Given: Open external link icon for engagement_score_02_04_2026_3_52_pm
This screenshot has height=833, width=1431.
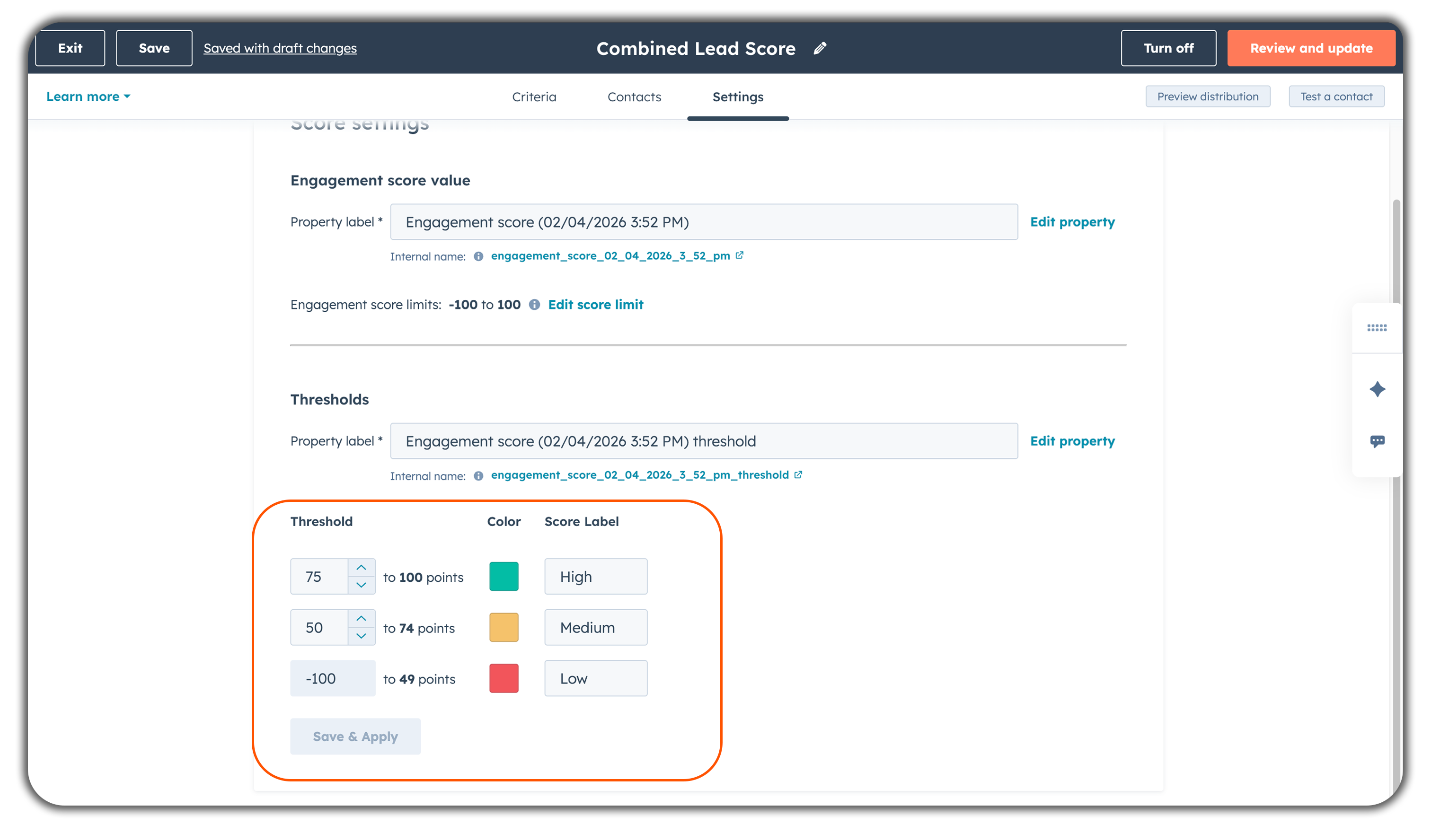Looking at the screenshot, I should pos(739,255).
